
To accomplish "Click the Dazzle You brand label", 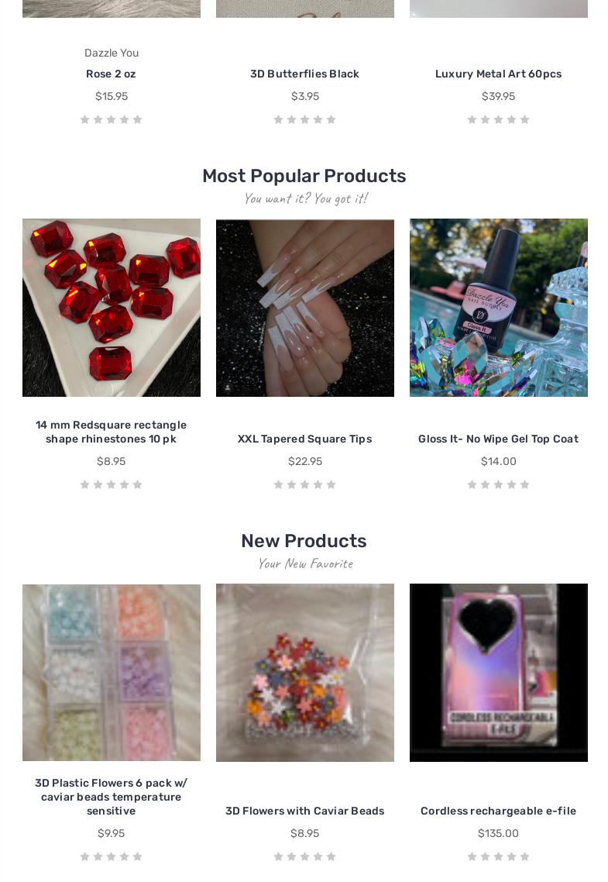I will coord(112,53).
